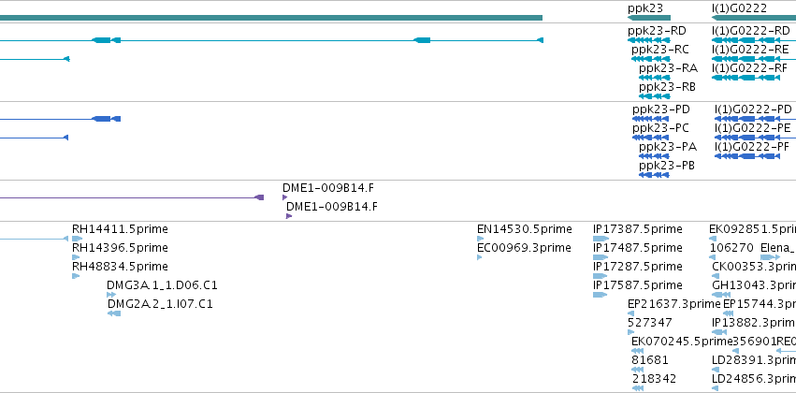Select EST EP21637.3prime
Image resolution: width=796 pixels, height=393 pixels.
pyautogui.click(x=674, y=305)
